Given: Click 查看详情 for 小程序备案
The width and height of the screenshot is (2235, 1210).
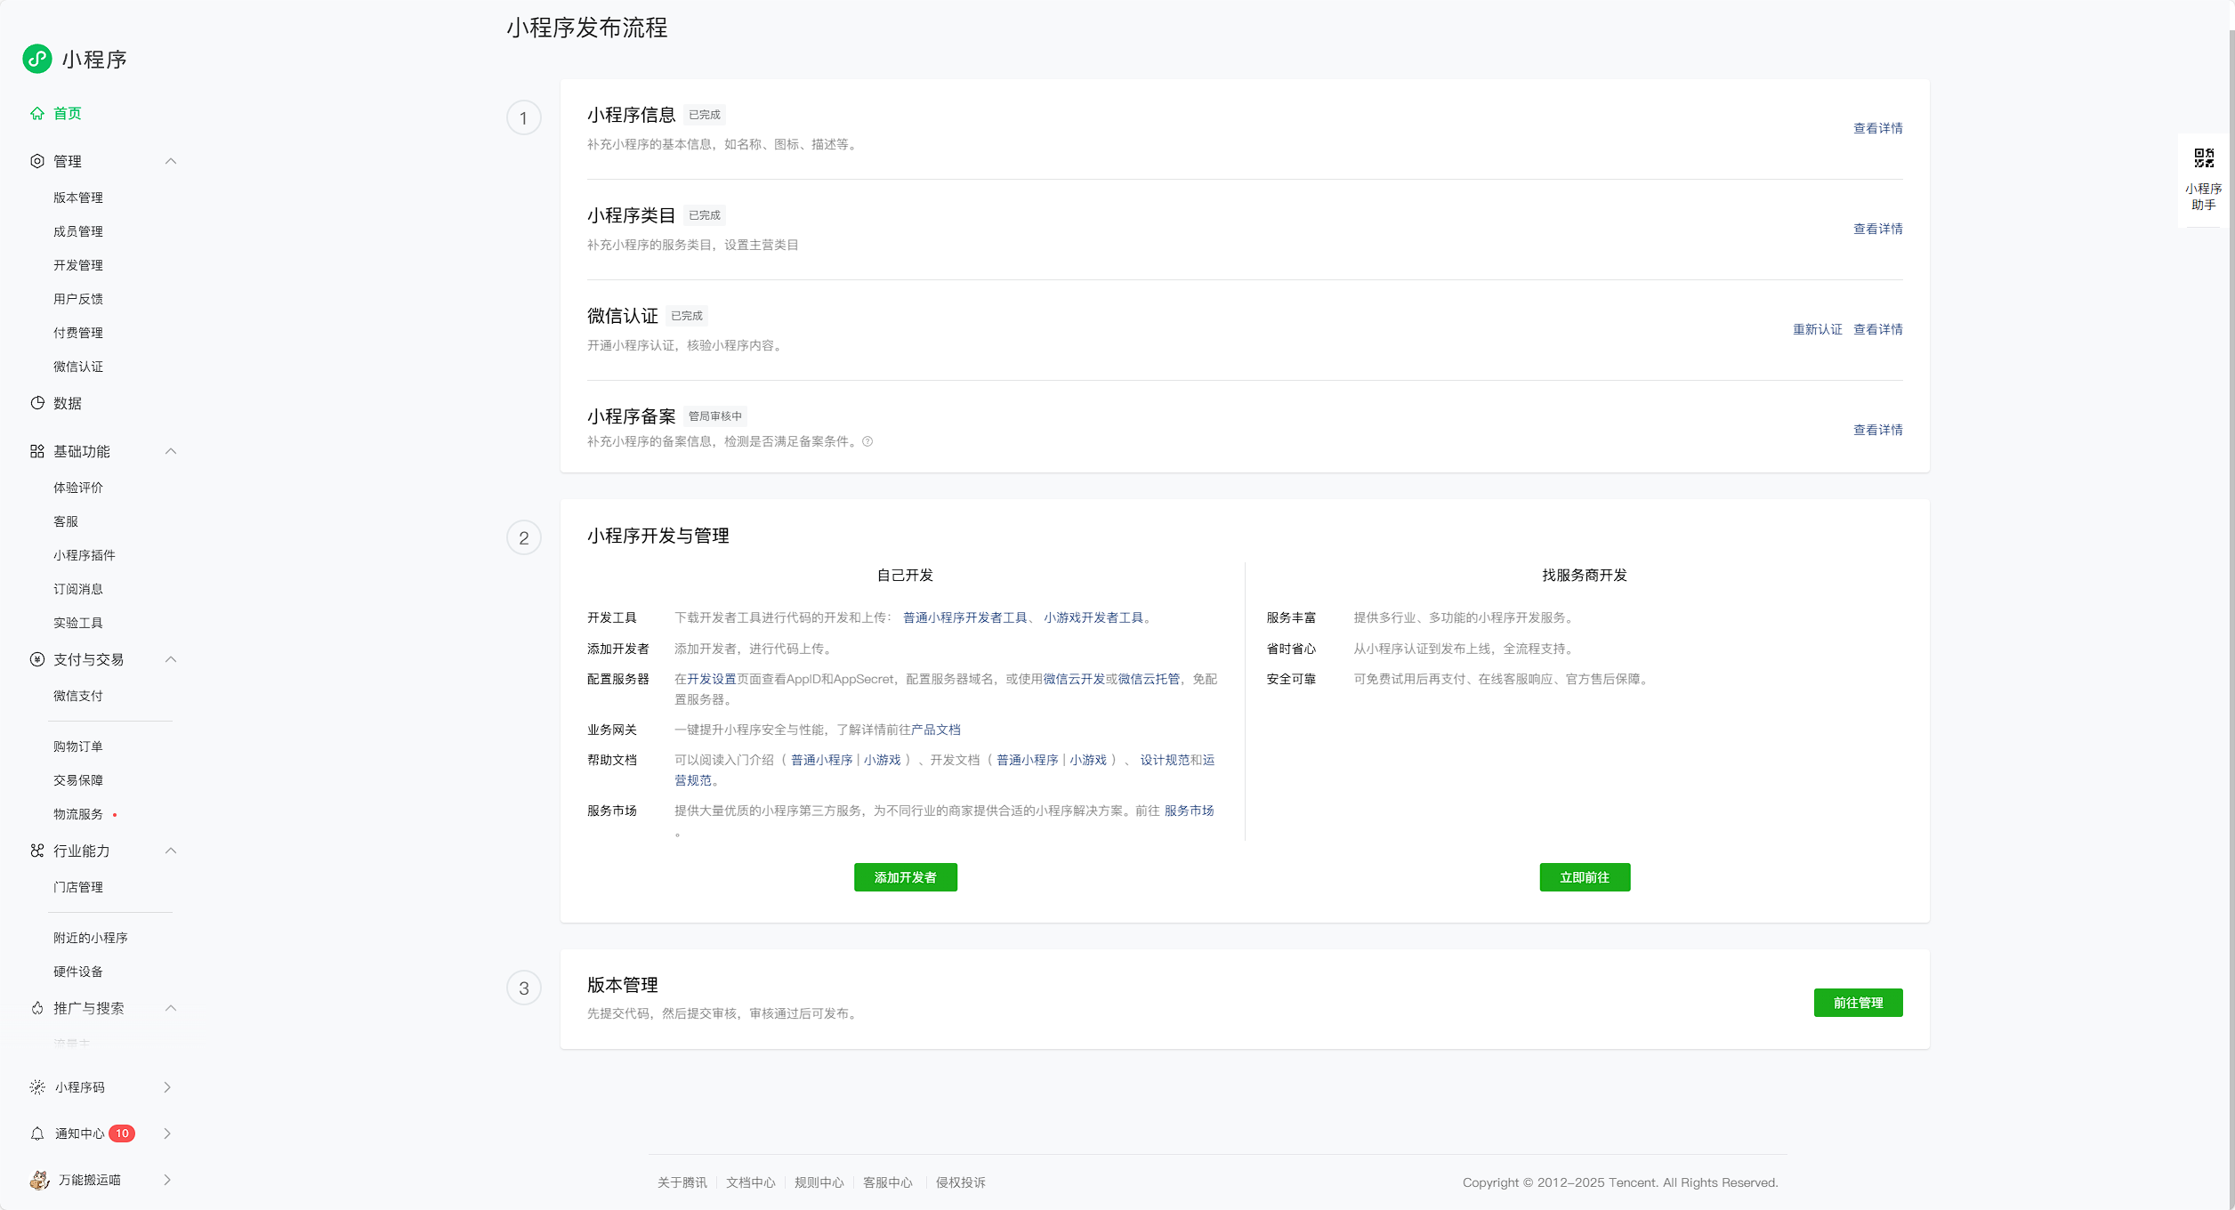Looking at the screenshot, I should [1878, 430].
